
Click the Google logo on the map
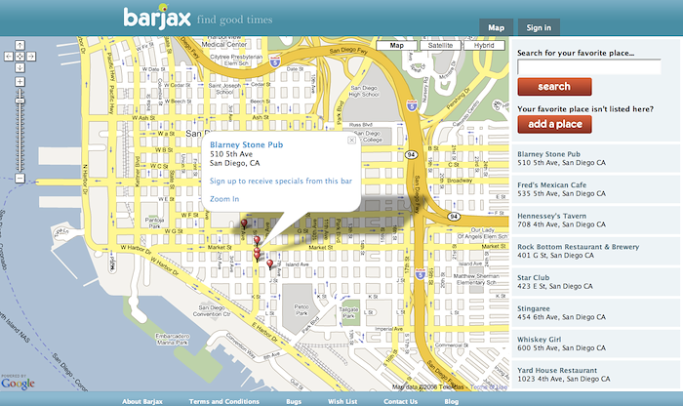click(x=18, y=383)
